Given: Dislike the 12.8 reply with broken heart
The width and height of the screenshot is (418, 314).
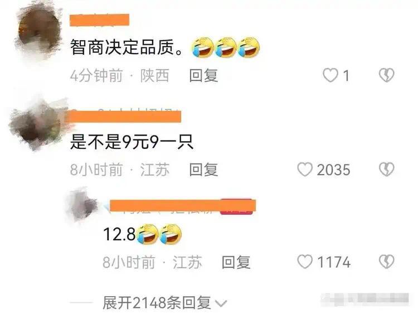Looking at the screenshot, I should pos(387,262).
